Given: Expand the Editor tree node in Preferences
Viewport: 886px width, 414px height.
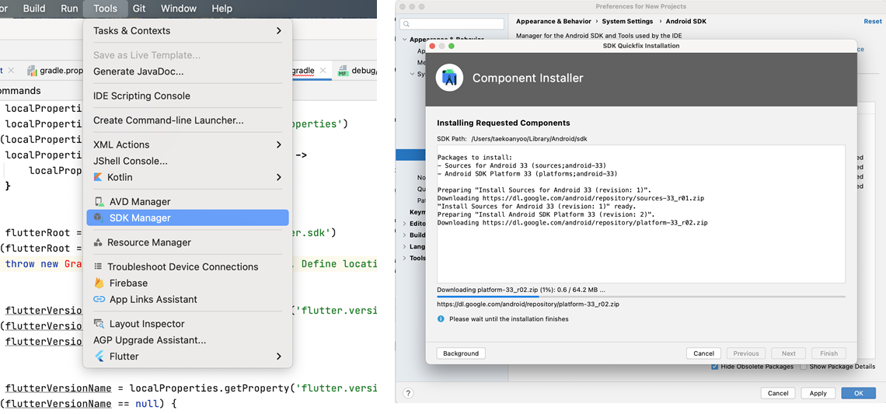Looking at the screenshot, I should [405, 224].
